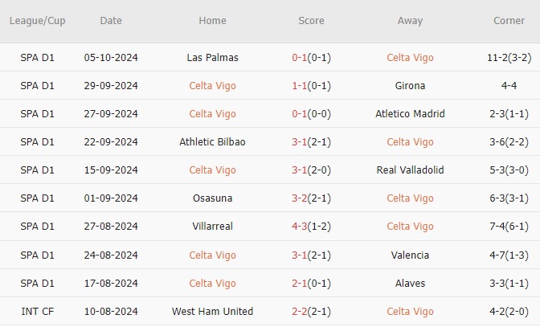The image size is (540, 331).
Task: Select the Score column header
Action: point(311,21)
